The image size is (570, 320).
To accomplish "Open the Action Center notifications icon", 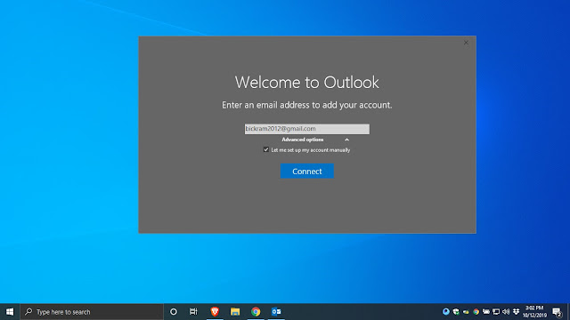I will coord(557,312).
